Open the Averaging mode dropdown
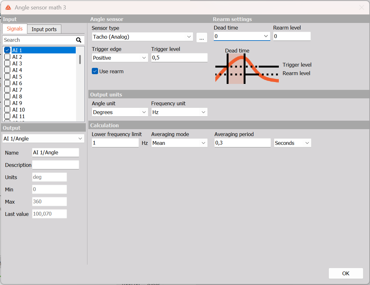The height and width of the screenshot is (285, 370). pos(179,143)
